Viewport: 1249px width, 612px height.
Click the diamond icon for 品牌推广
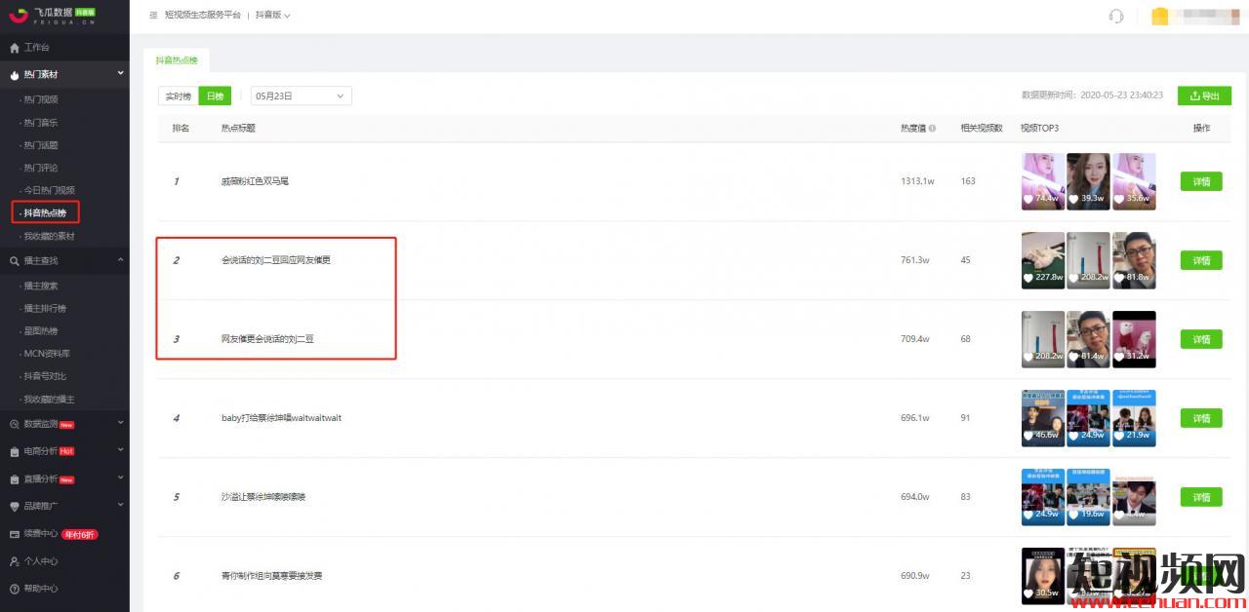[x=14, y=507]
